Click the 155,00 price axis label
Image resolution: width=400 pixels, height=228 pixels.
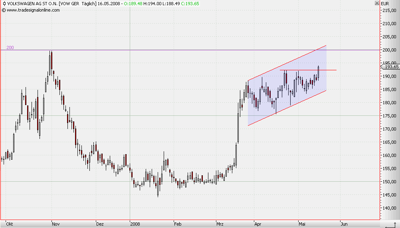tap(389, 169)
